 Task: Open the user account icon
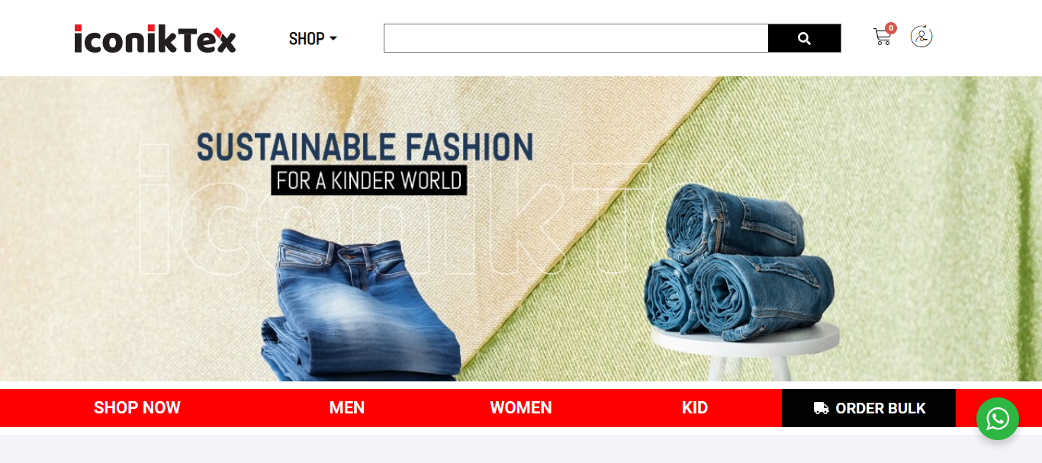[x=921, y=37]
